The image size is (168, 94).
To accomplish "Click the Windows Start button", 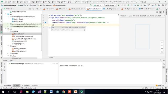I will tap(3, 92).
